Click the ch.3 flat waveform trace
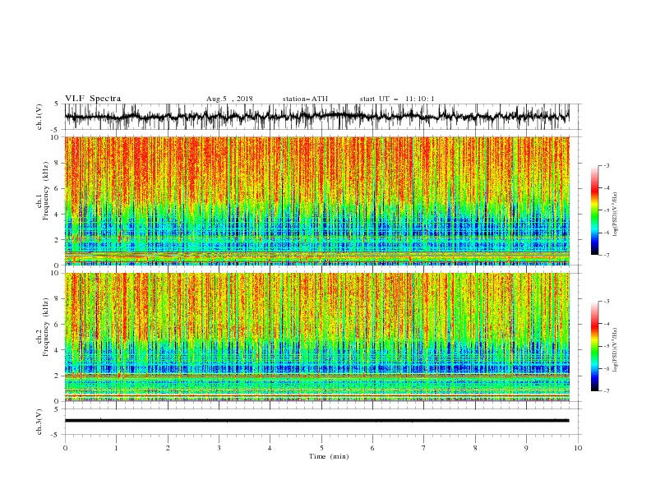 316,421
